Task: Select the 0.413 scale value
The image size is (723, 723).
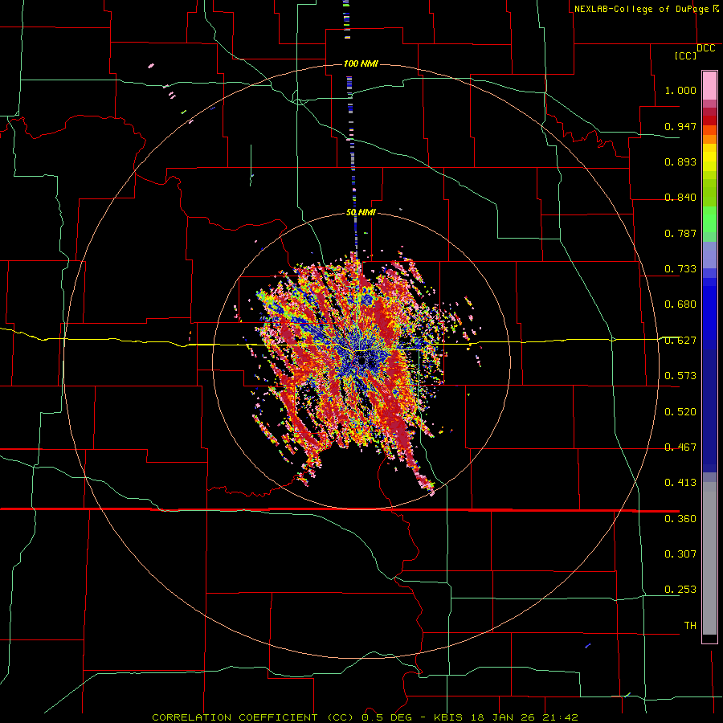Action: point(680,483)
